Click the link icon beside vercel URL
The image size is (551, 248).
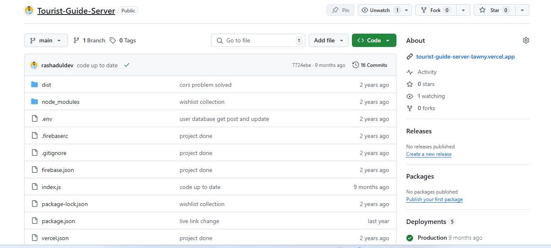(410, 56)
